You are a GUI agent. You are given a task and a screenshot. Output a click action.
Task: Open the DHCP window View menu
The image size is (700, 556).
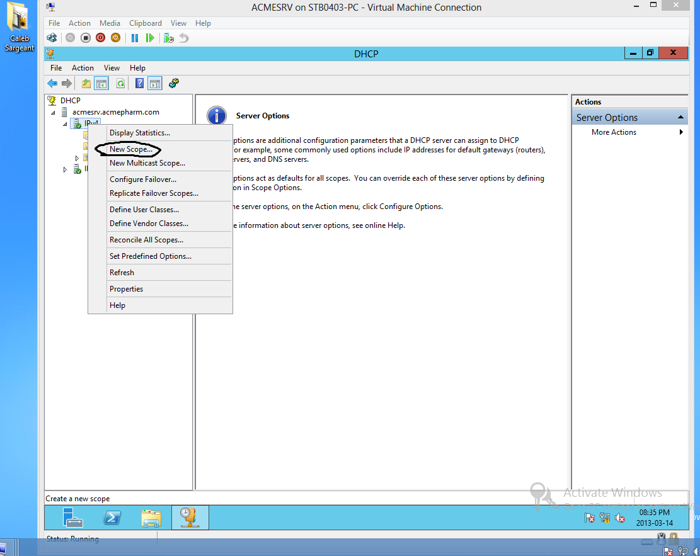(112, 68)
